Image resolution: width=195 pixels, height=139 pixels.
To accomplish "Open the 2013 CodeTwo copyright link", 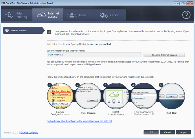I will (29, 133).
